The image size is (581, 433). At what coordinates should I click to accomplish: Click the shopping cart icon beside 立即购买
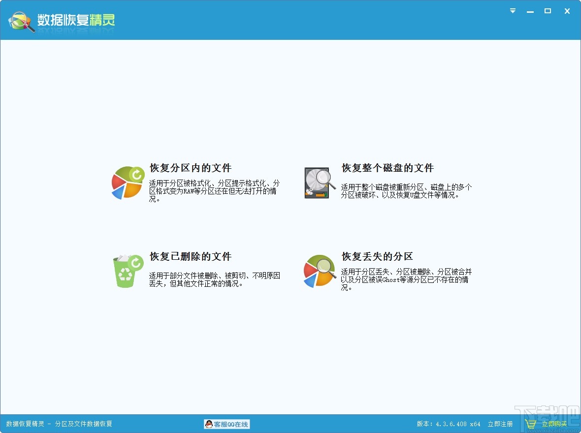tap(530, 424)
